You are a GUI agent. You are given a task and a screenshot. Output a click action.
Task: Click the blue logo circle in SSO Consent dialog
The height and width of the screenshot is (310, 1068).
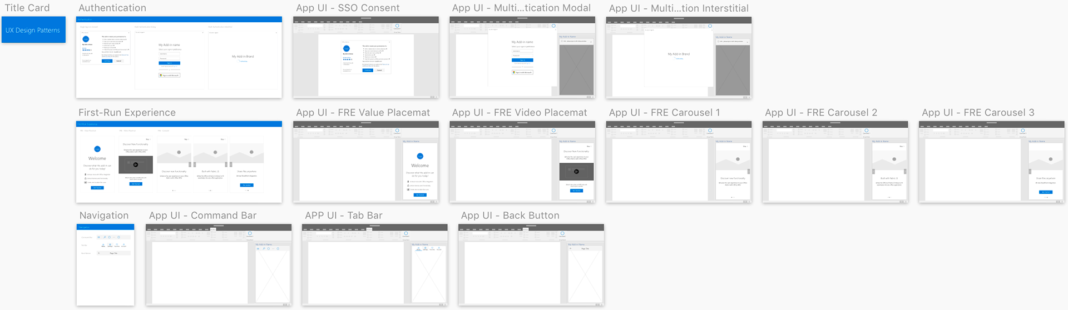tap(347, 49)
